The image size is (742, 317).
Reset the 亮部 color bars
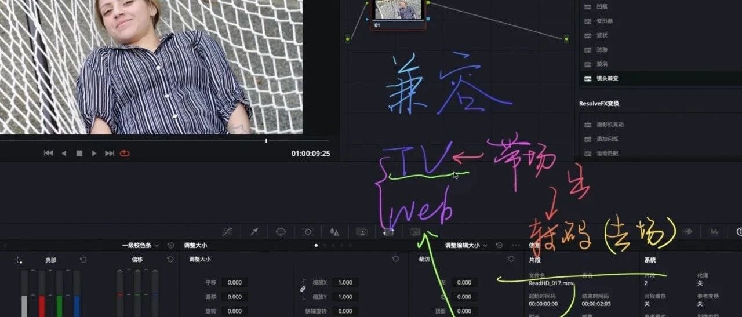[83, 260]
